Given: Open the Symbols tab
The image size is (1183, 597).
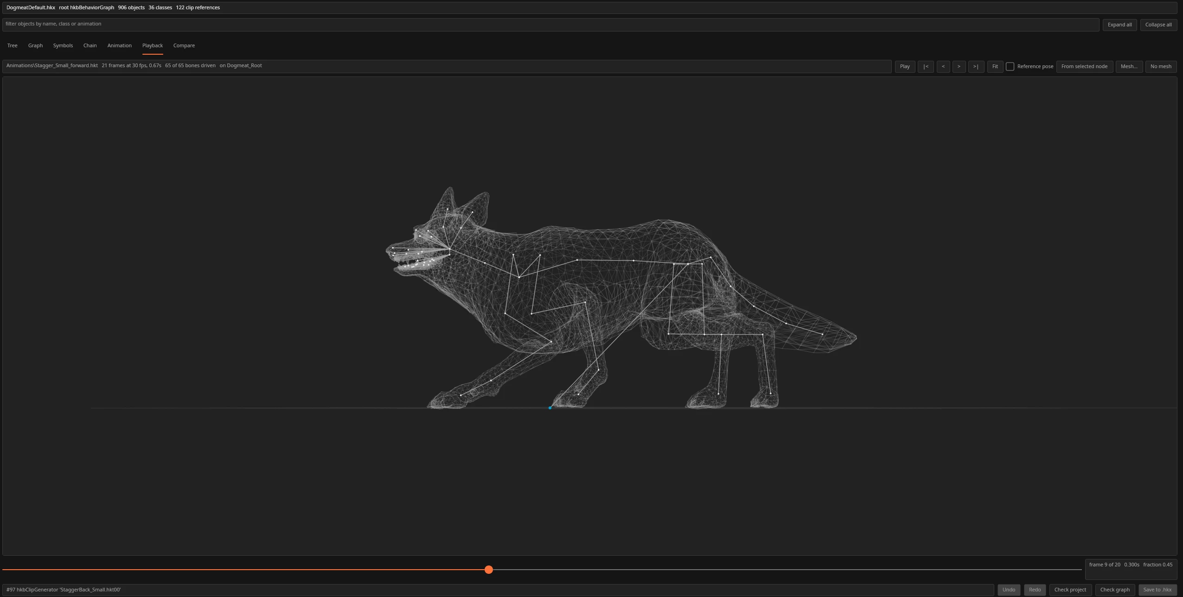Looking at the screenshot, I should click(x=63, y=45).
